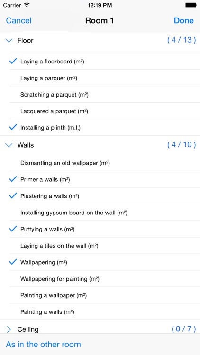Image resolution: width=200 pixels, height=355 pixels.
Task: Choose Dismantling an old wallpaper
Action: 105,163
